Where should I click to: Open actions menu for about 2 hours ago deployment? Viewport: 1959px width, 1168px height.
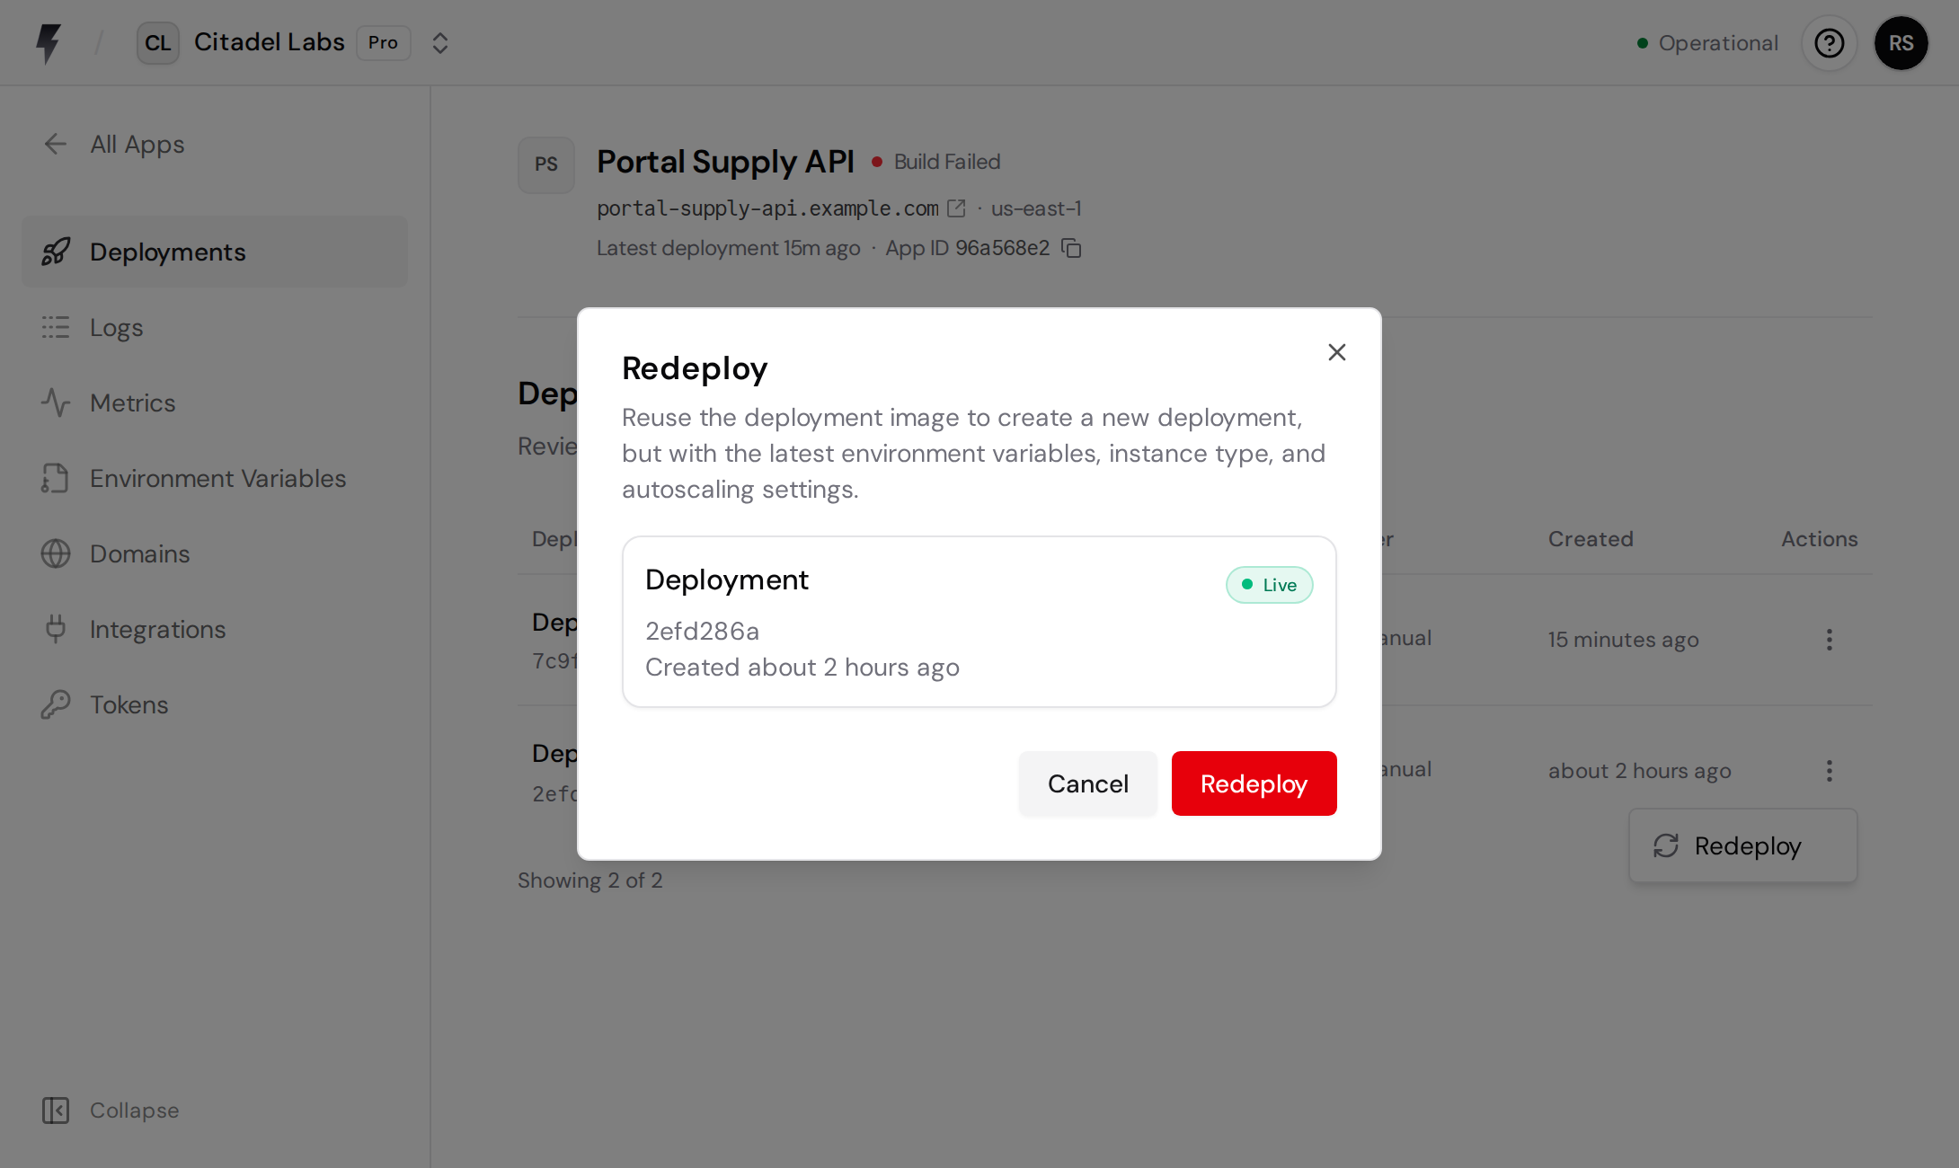point(1829,771)
